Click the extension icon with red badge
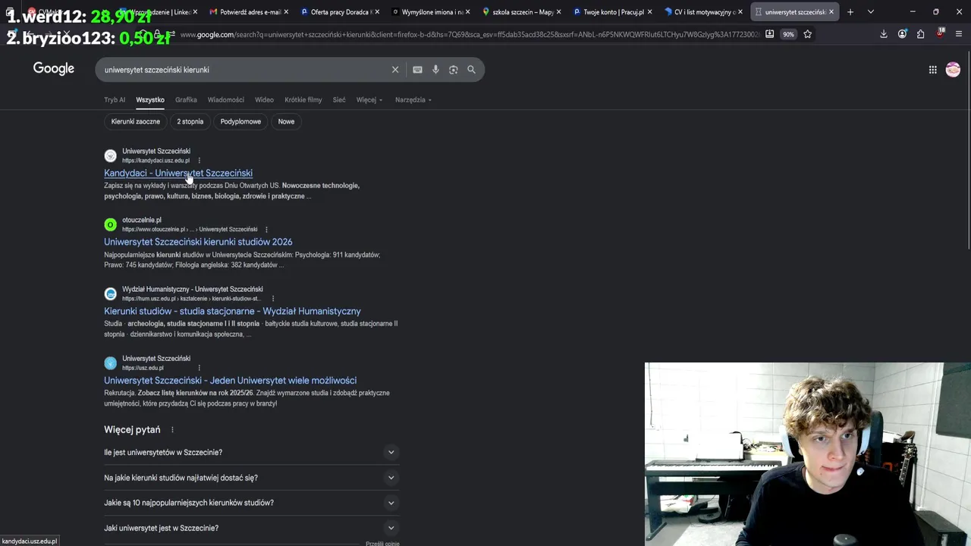 point(940,34)
